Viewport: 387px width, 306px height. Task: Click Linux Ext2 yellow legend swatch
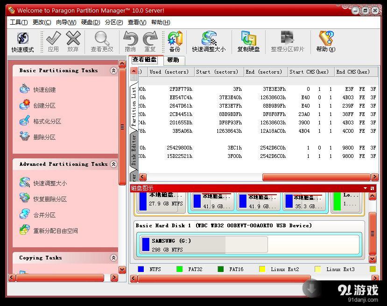[262, 269]
